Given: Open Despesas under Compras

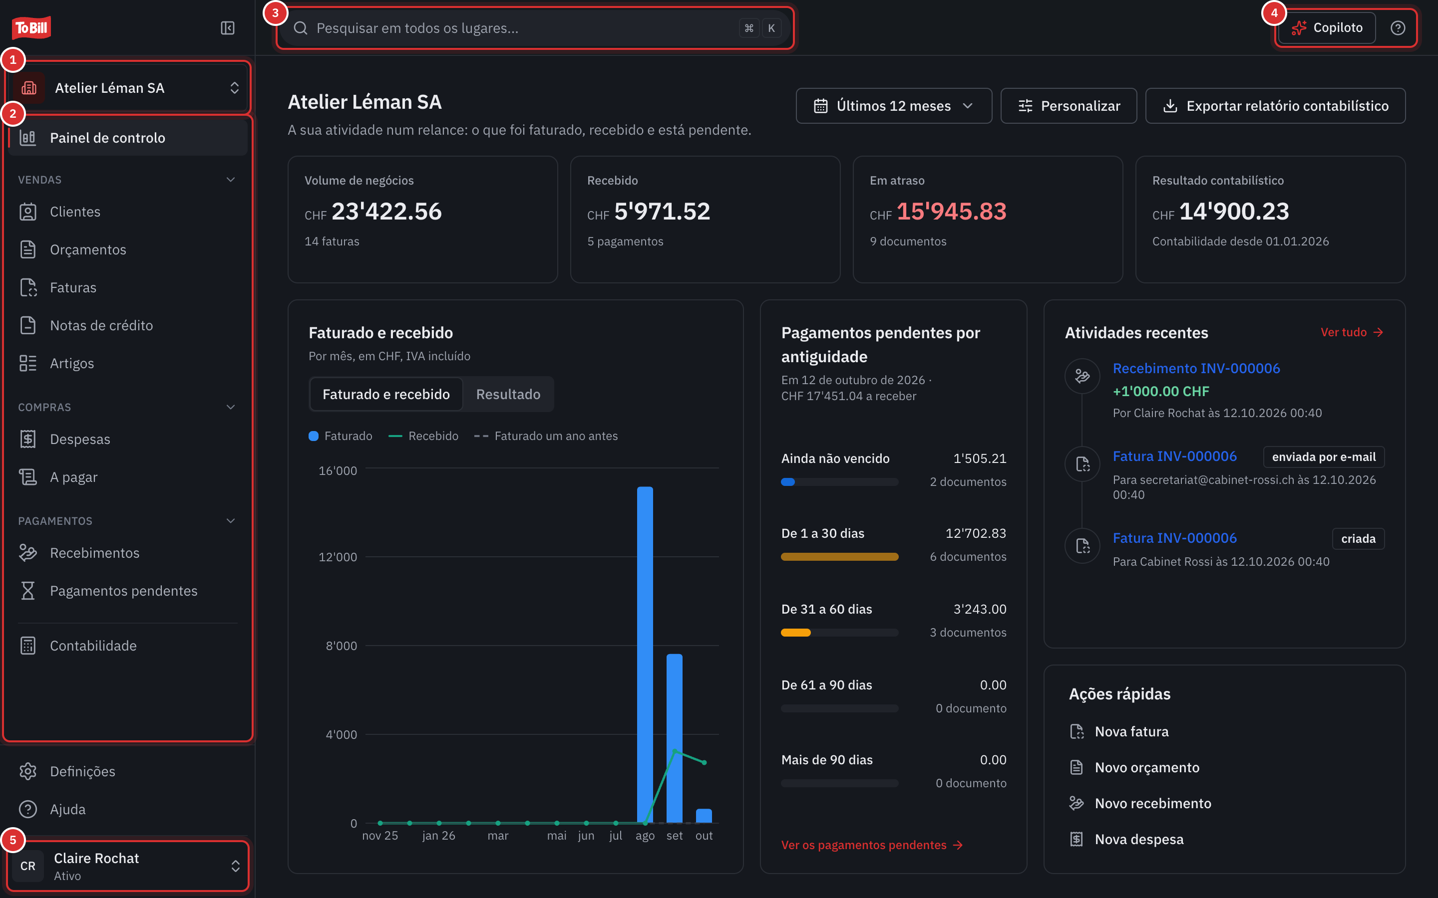Looking at the screenshot, I should (128, 440).
